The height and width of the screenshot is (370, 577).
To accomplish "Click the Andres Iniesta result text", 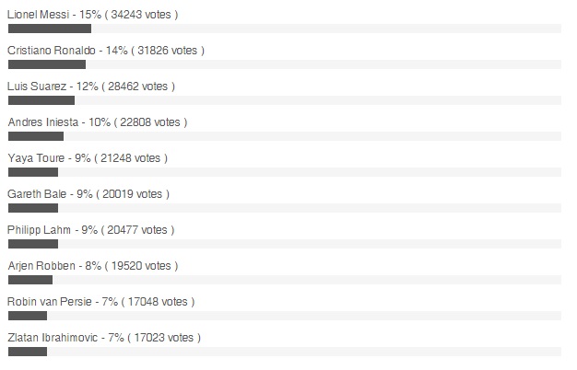I will (x=97, y=122).
